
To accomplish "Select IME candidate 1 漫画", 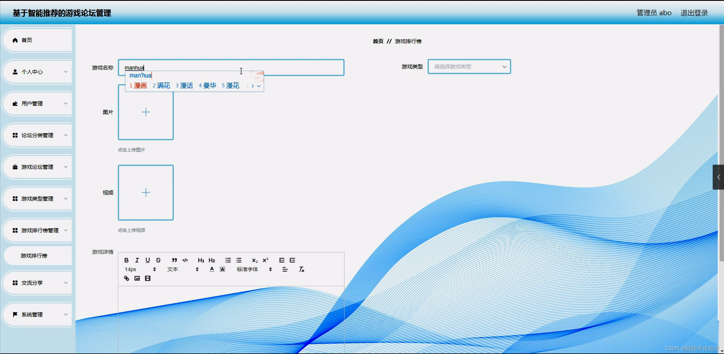I will (138, 85).
